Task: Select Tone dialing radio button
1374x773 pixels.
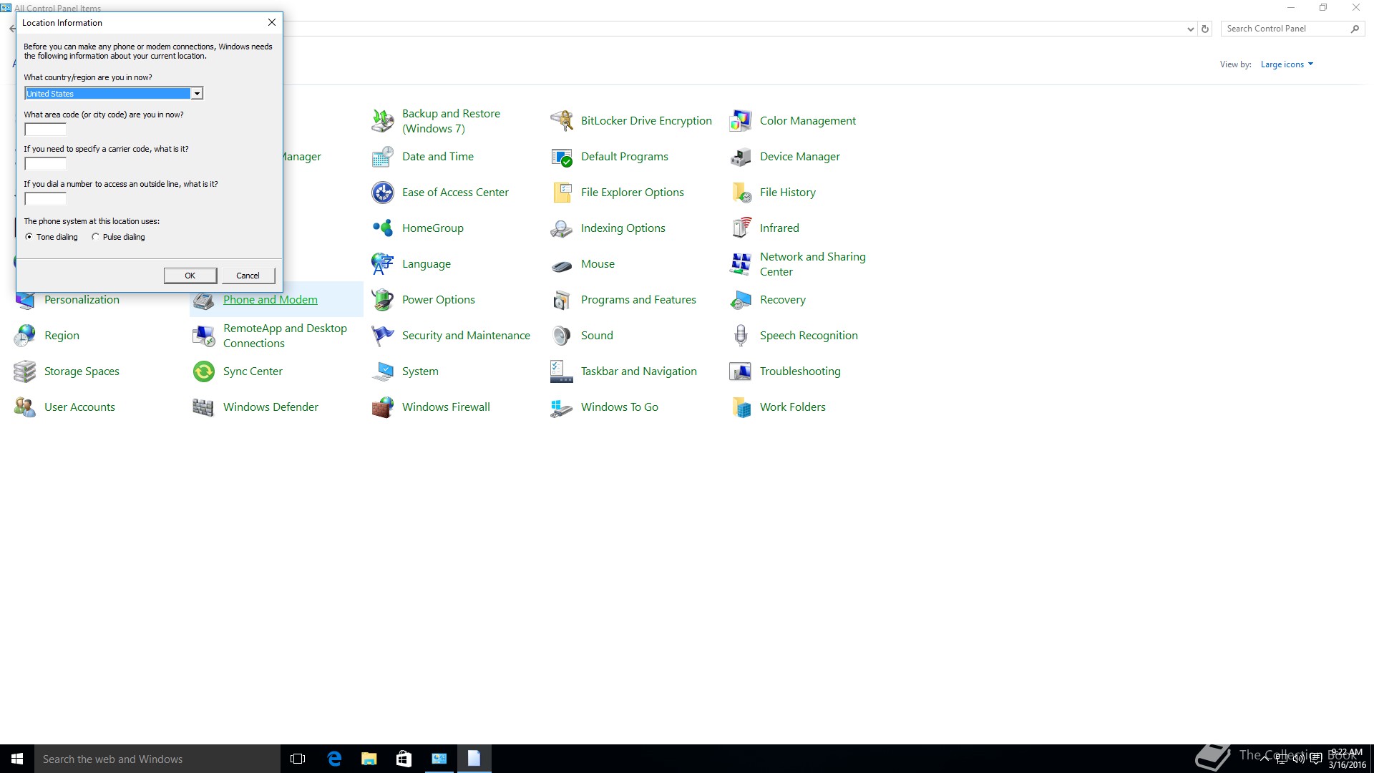Action: [x=29, y=237]
